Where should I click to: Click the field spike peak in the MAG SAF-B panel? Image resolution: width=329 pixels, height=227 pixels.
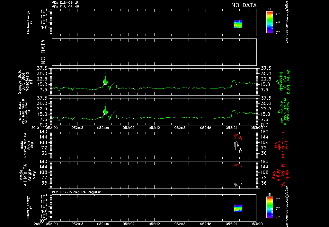[105, 103]
